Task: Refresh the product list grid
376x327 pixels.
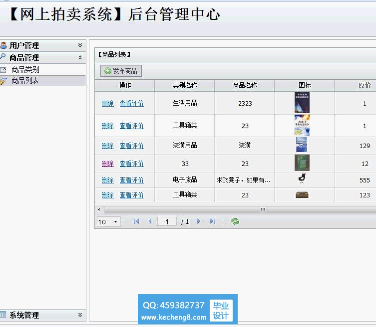Action: point(235,221)
